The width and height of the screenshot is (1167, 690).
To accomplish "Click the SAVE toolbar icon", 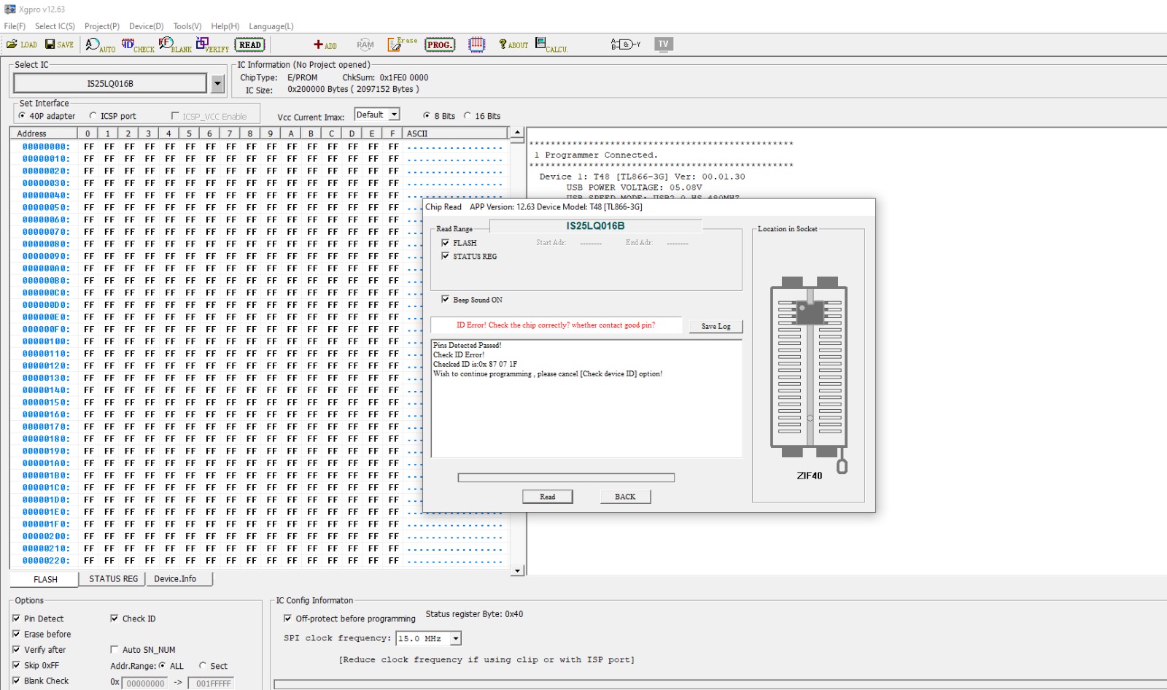I will pos(59,44).
